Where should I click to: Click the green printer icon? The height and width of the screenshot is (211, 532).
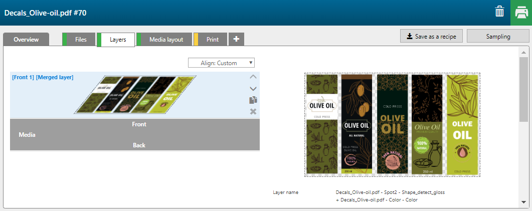click(521, 13)
